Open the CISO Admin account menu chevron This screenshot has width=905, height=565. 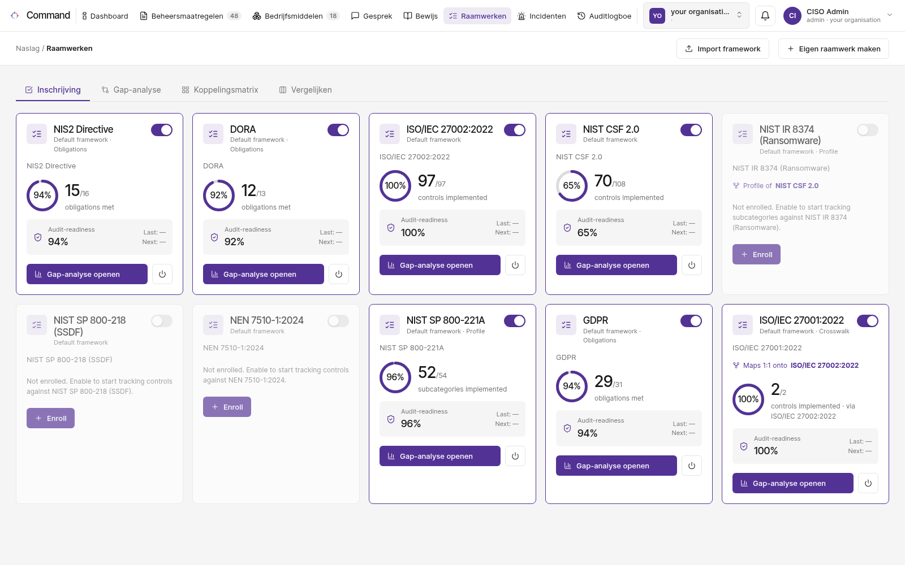point(890,15)
